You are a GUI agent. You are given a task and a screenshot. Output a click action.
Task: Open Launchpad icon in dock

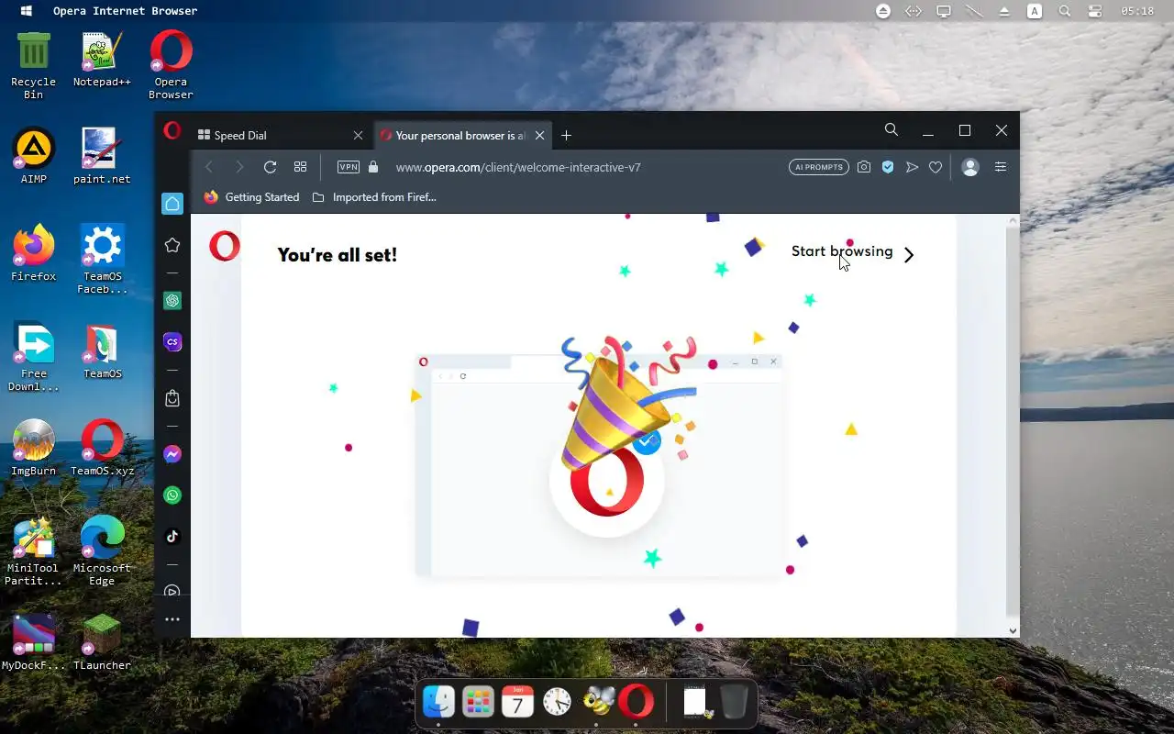pos(478,703)
